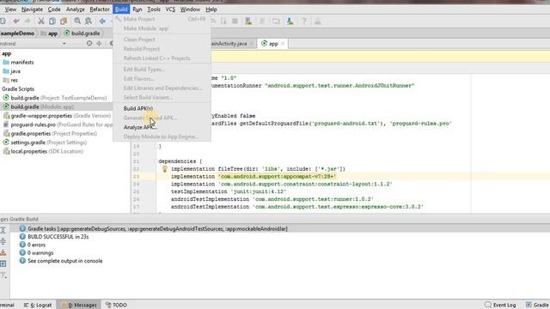Open gradle.properties file

[x=50, y=134]
